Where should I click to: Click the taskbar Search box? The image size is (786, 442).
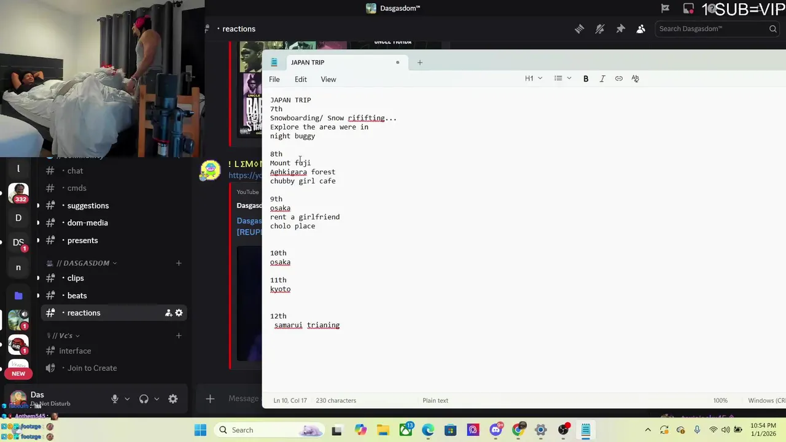click(x=268, y=430)
